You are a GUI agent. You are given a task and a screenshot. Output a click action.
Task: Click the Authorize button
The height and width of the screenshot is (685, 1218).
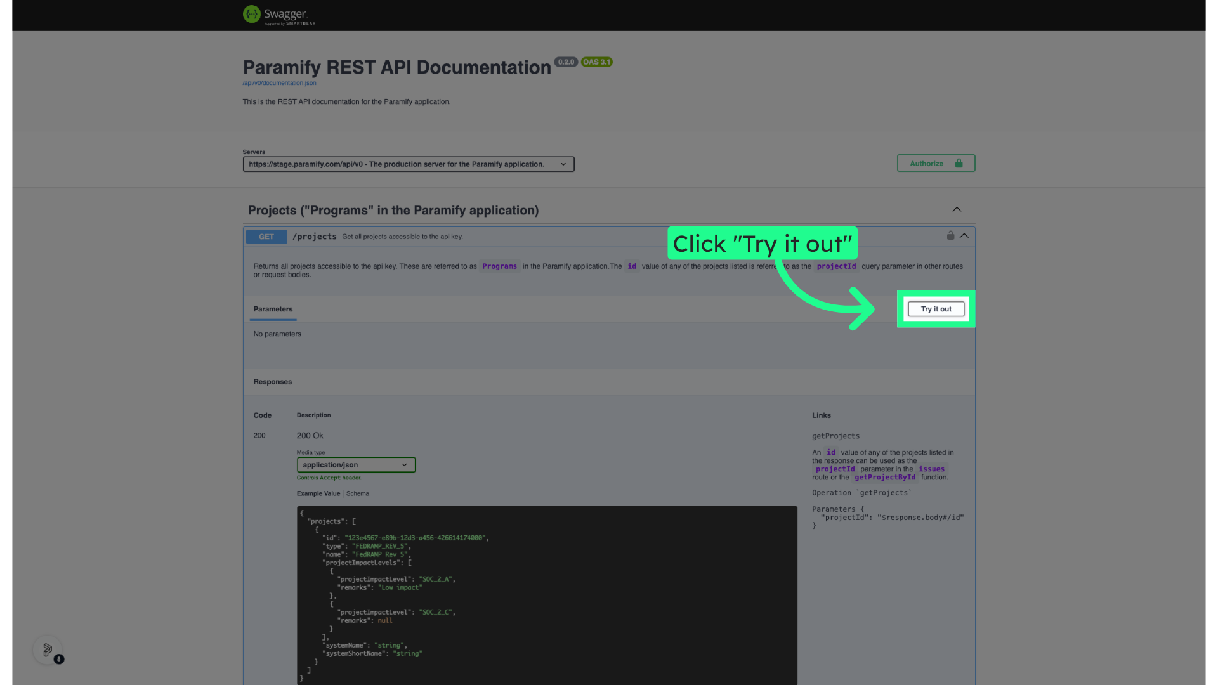(936, 164)
